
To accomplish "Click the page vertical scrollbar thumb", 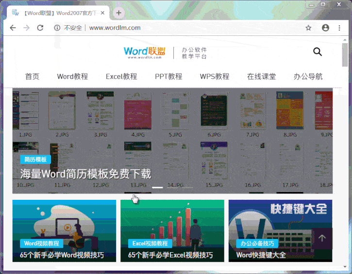I will click(345, 55).
